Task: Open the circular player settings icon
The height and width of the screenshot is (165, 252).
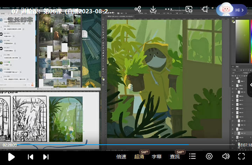Action: [209, 156]
